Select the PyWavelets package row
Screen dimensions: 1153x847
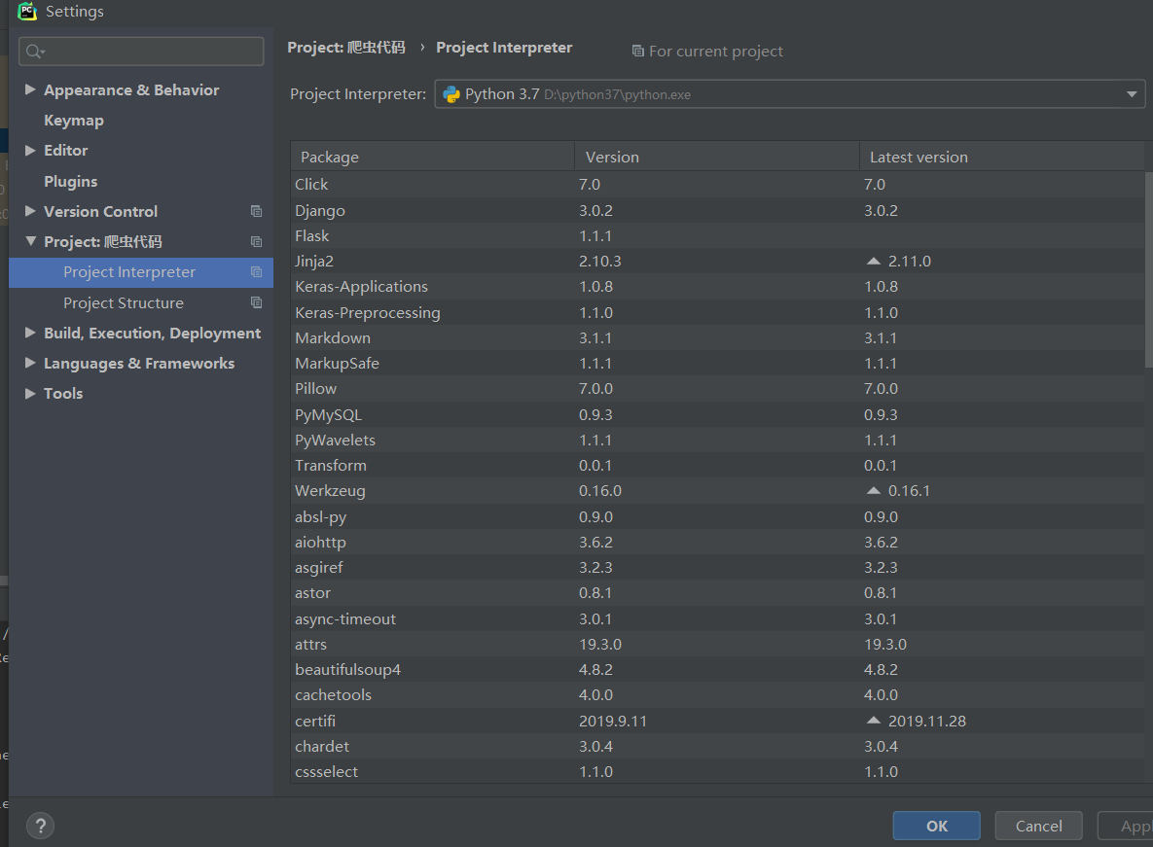coord(718,440)
